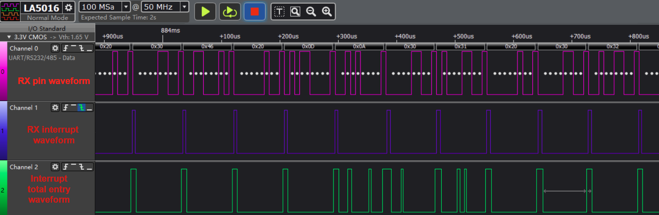Select the text/time selection tool icon

tap(280, 12)
